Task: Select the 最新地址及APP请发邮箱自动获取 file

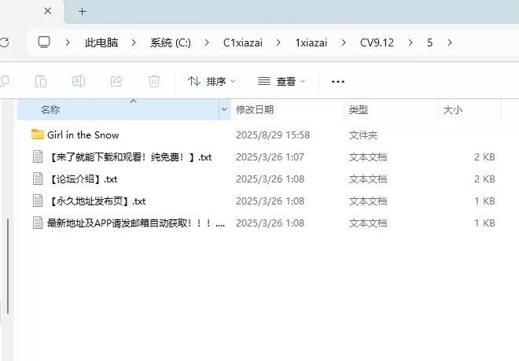Action: (136, 223)
